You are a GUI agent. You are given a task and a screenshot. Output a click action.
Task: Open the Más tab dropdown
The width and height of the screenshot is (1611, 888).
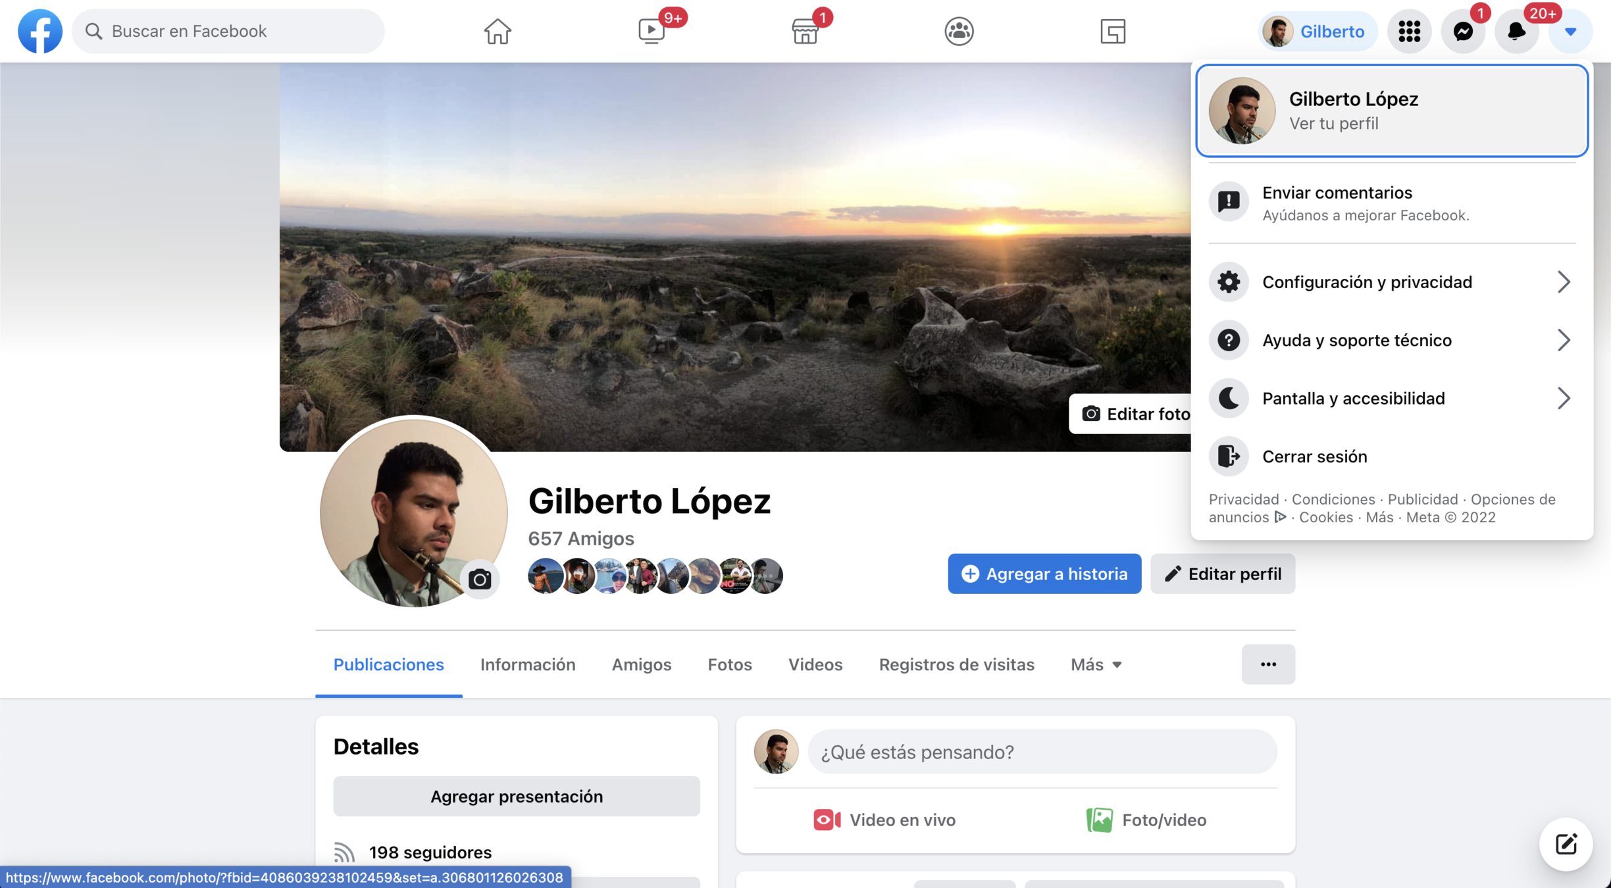tap(1096, 664)
